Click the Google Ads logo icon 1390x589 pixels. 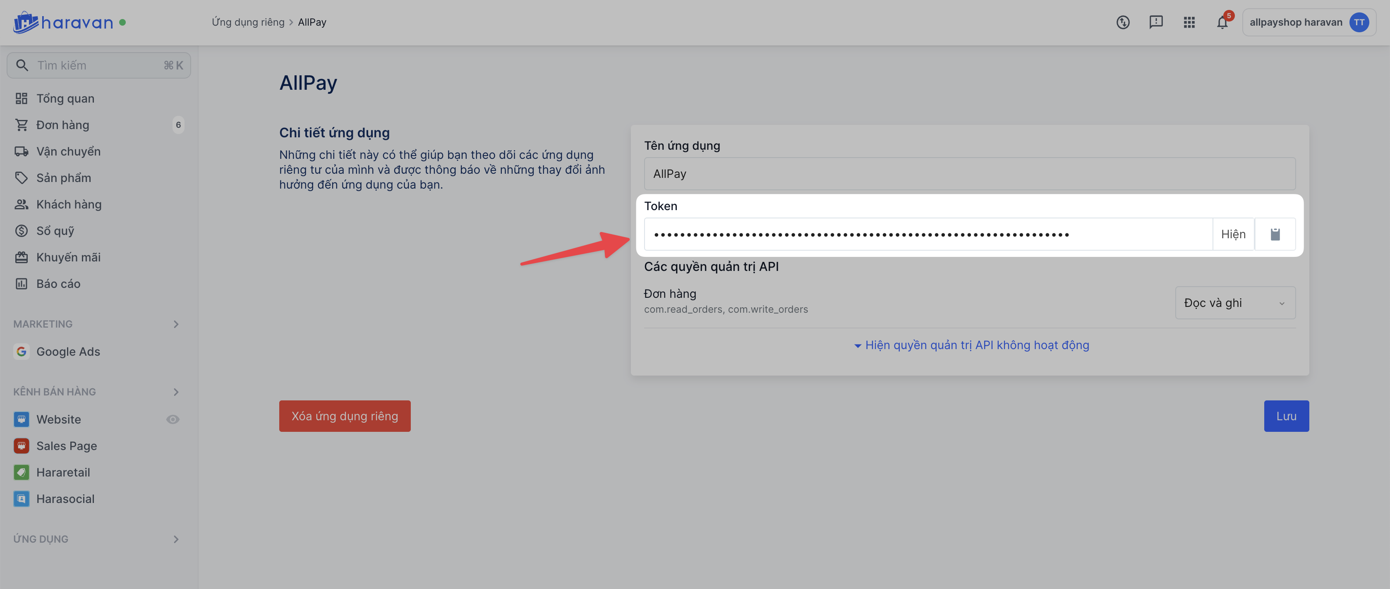(x=21, y=351)
